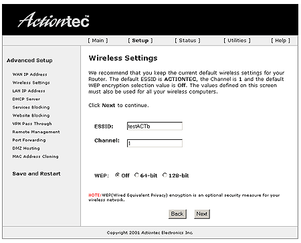The width and height of the screenshot is (301, 243).
Task: Select 128-bit WEP encryption
Action: click(x=165, y=175)
